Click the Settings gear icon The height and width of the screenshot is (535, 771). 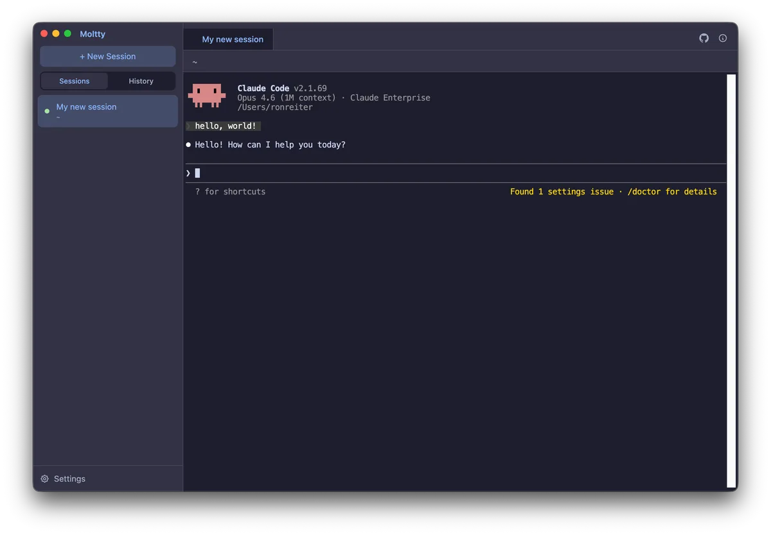[45, 479]
